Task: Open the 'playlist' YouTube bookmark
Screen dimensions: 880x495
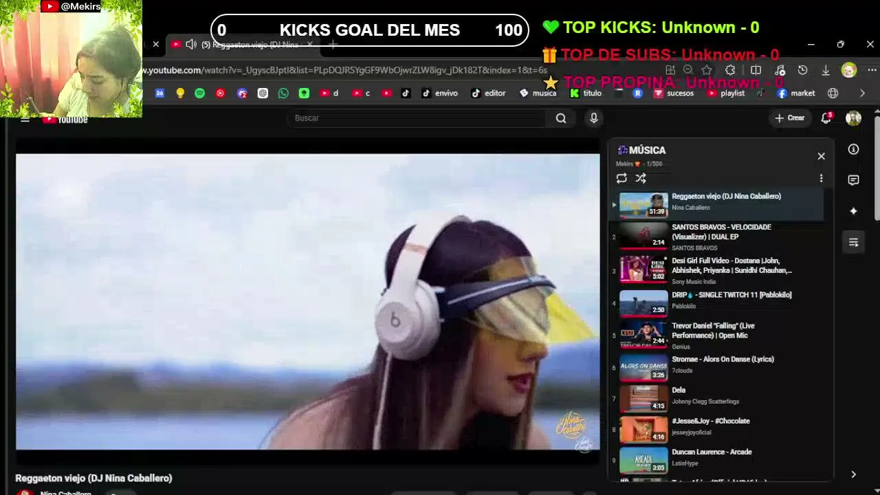Action: coord(726,93)
